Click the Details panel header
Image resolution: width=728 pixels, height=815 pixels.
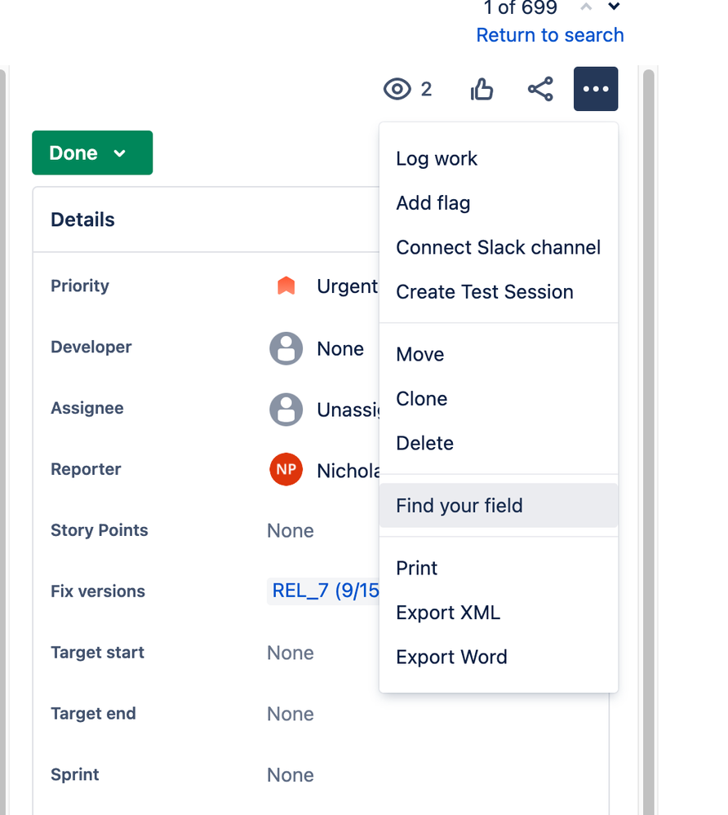pyautogui.click(x=206, y=220)
